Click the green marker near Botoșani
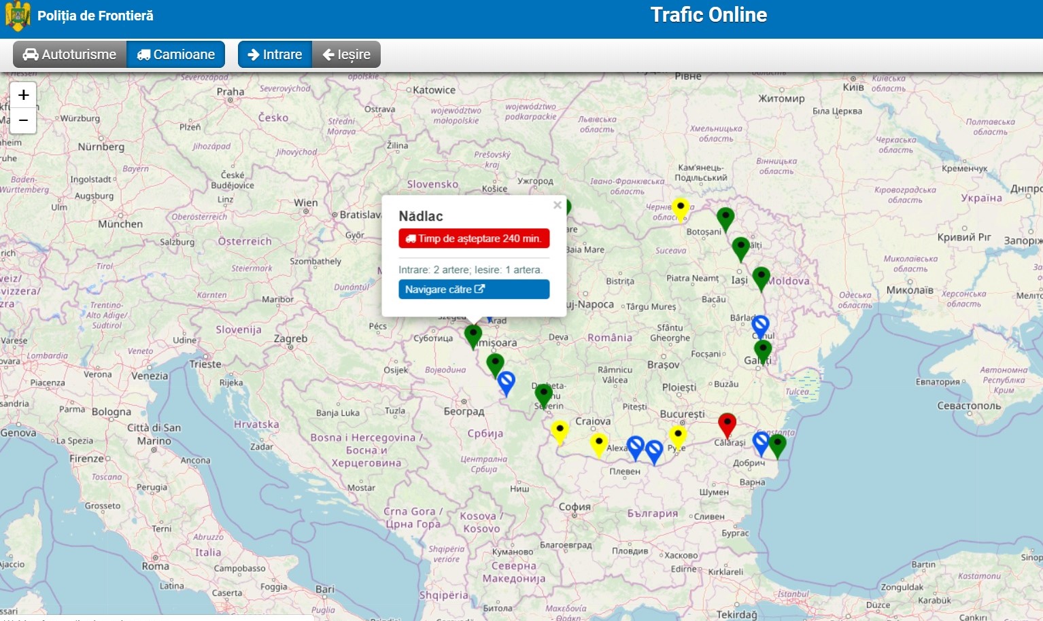The width and height of the screenshot is (1043, 621). pos(725,218)
